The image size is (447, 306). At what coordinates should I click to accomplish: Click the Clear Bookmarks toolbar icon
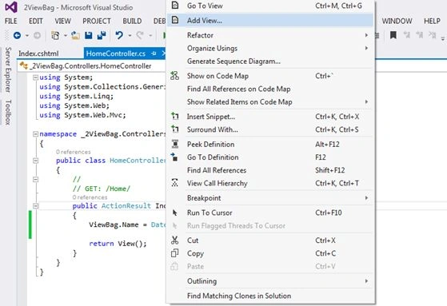click(433, 35)
